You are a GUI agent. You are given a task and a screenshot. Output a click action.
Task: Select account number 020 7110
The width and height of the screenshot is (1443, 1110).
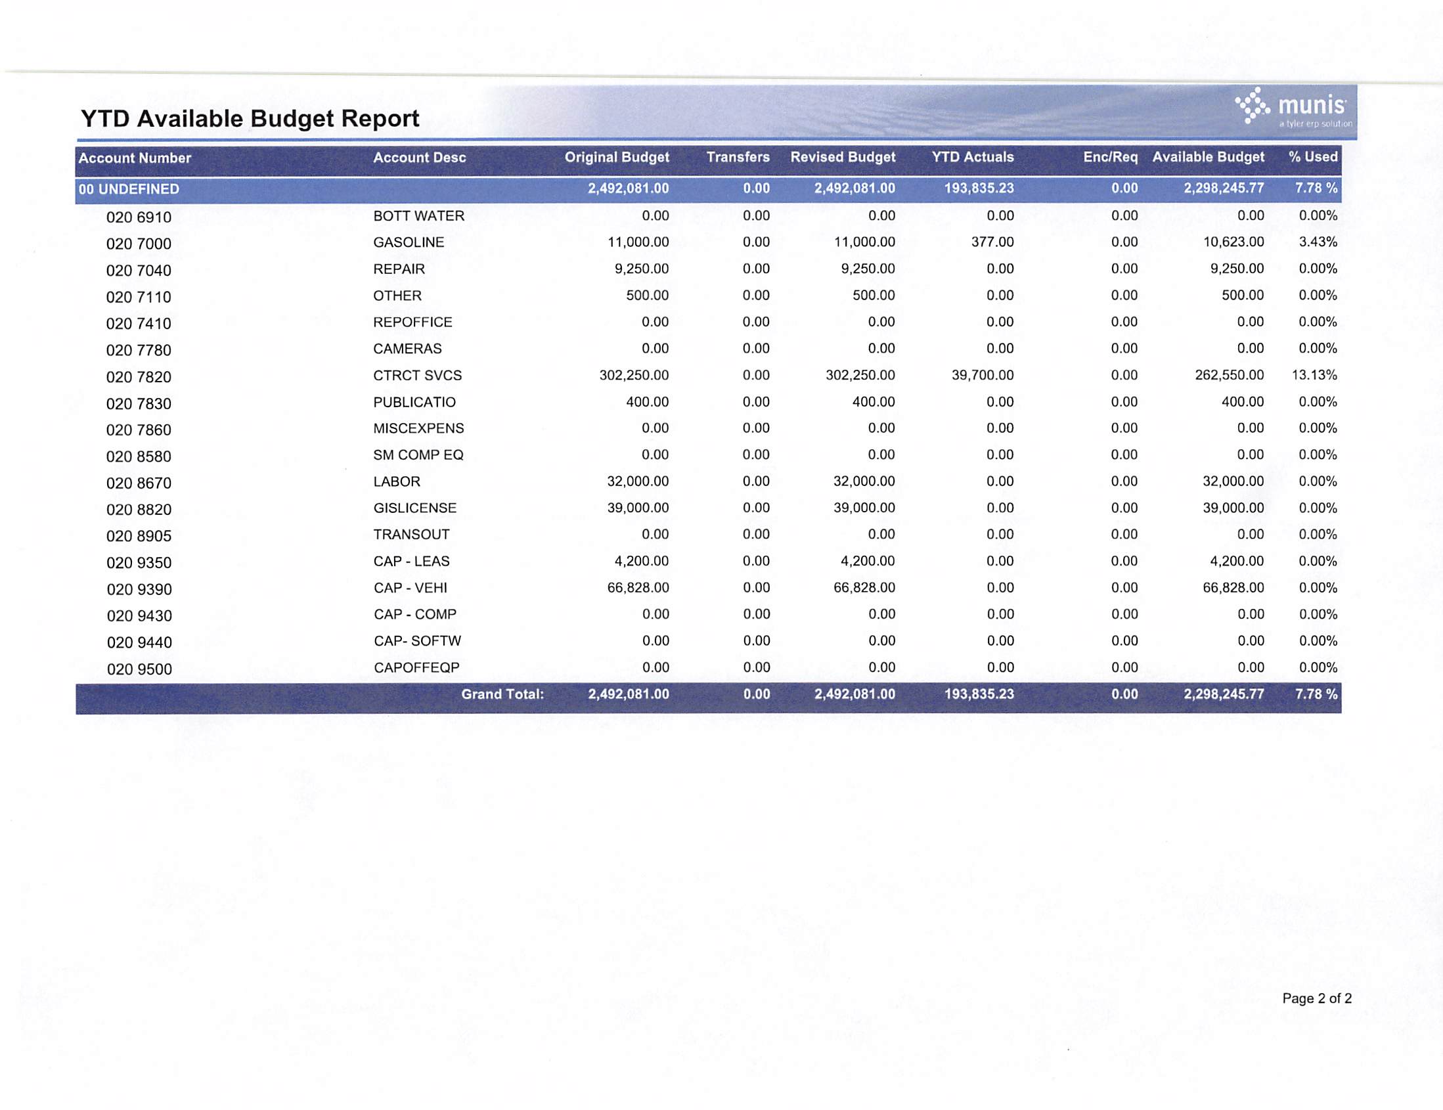point(139,298)
